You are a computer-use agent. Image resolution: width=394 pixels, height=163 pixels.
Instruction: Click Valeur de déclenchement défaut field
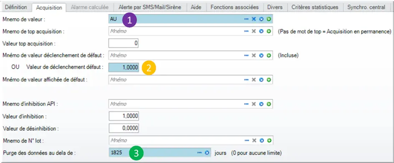[124, 67]
